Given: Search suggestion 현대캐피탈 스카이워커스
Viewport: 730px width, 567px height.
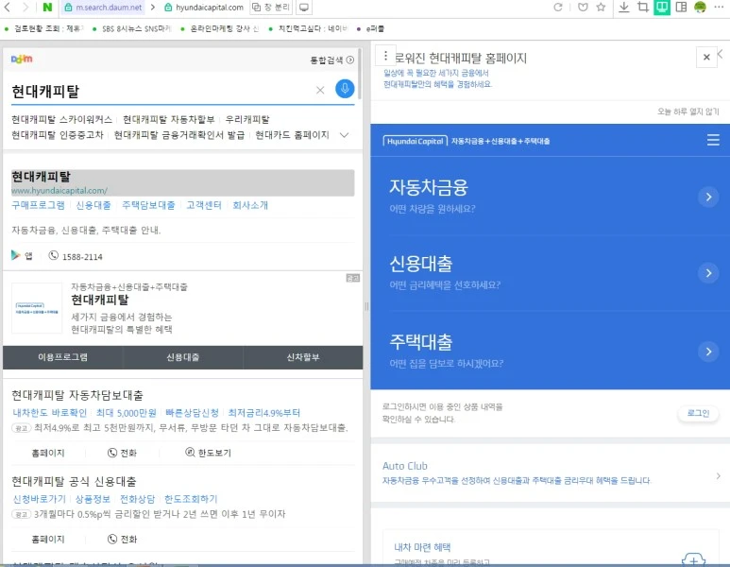Looking at the screenshot, I should point(62,120).
